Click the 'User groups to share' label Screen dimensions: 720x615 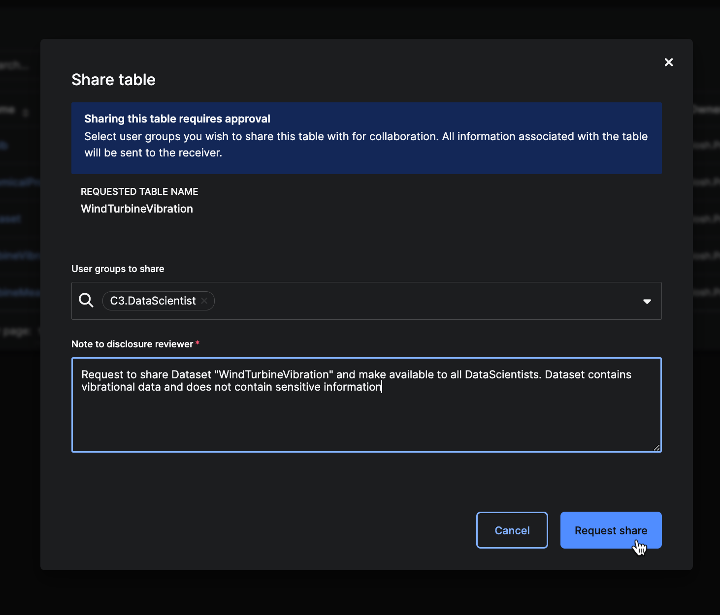(118, 269)
